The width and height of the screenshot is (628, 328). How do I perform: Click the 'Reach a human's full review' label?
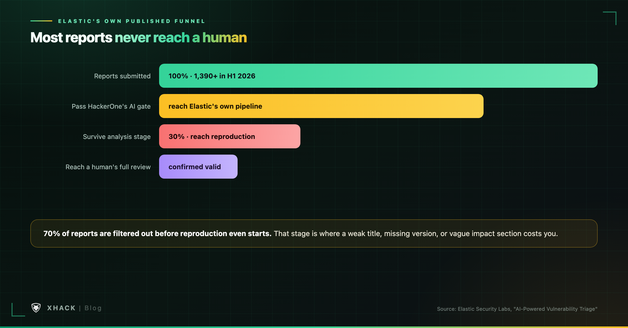point(108,167)
